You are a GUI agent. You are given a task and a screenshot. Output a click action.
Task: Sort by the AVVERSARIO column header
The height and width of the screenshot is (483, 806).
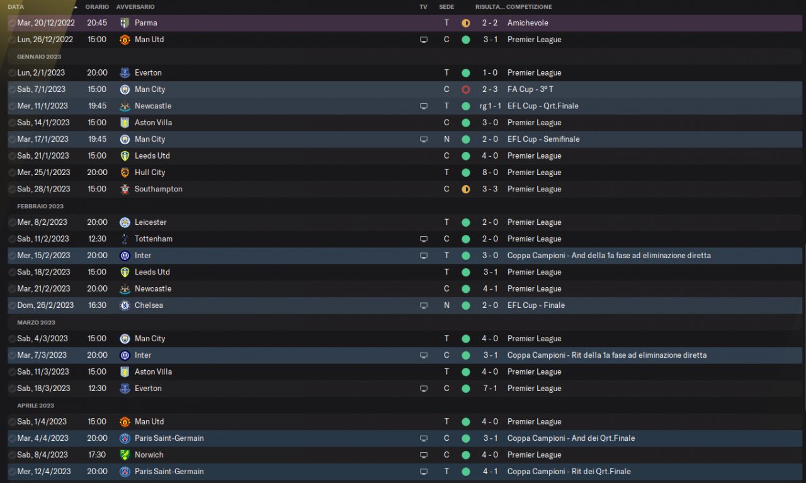click(x=135, y=7)
